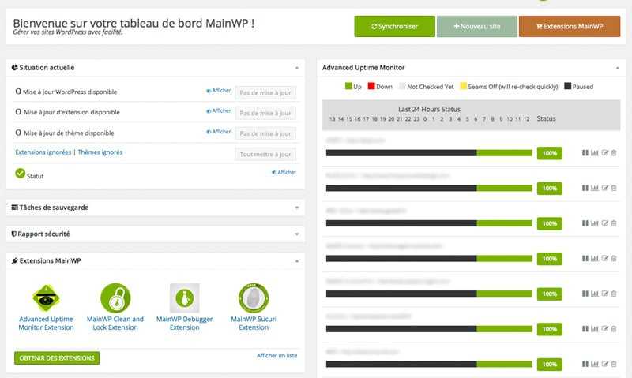This screenshot has height=378, width=632.
Task: Edit the first uptime monitor
Action: pos(604,153)
